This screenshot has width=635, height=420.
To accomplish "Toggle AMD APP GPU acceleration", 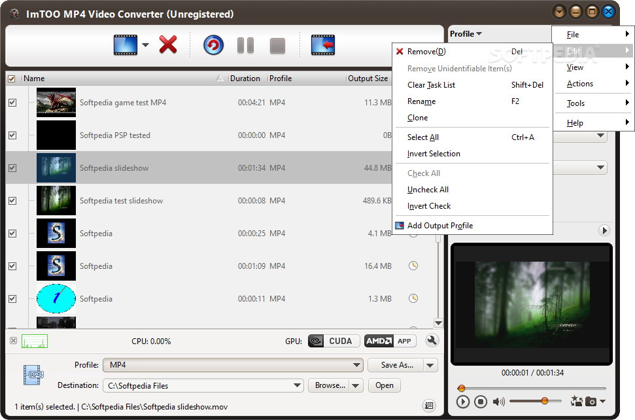I will (390, 341).
